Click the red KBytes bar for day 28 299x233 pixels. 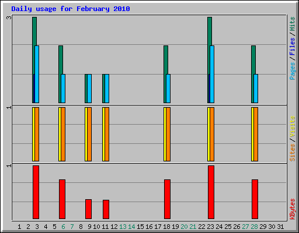click(x=255, y=199)
